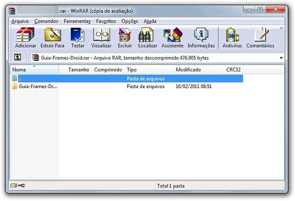The height and width of the screenshot is (201, 295).
Task: Open the Localizar search tool
Action: [x=148, y=38]
